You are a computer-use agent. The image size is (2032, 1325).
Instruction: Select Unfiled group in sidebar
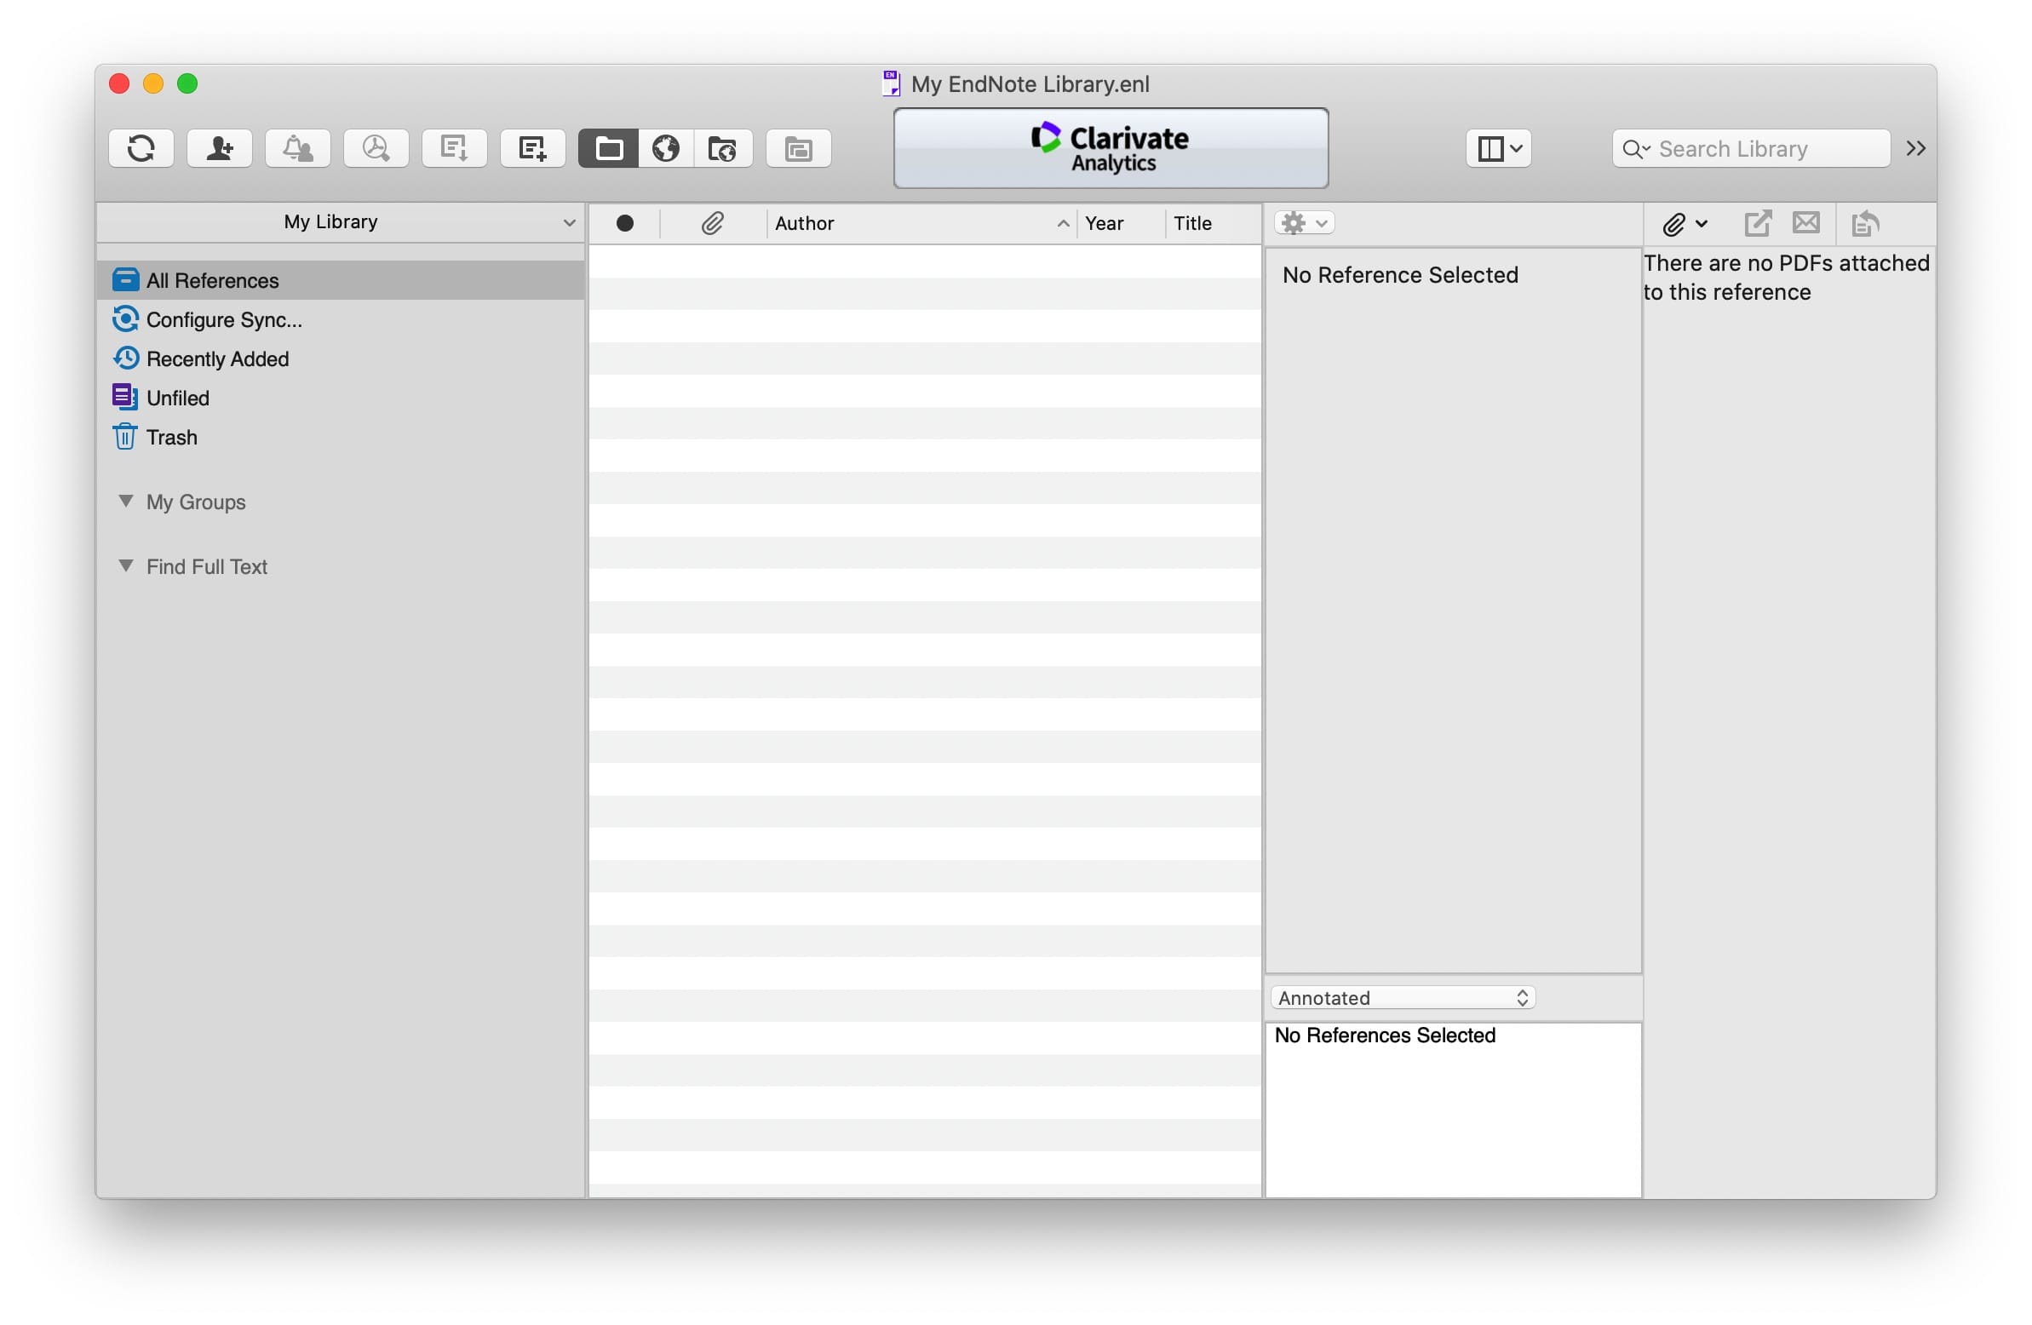point(178,398)
